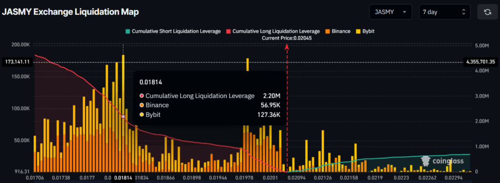Click the 0.01898 x-axis price label

tap(192, 178)
